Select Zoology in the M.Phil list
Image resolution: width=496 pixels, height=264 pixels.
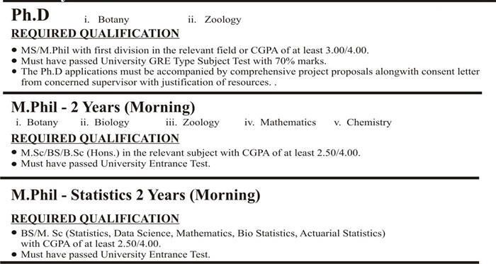coord(201,122)
